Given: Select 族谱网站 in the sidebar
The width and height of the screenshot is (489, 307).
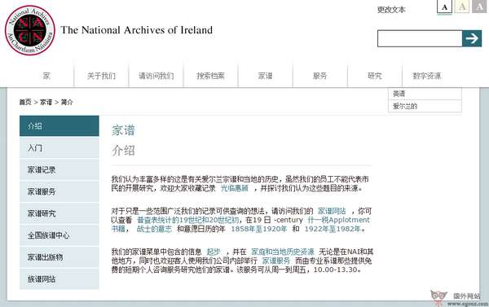Looking at the screenshot, I should pos(59,279).
